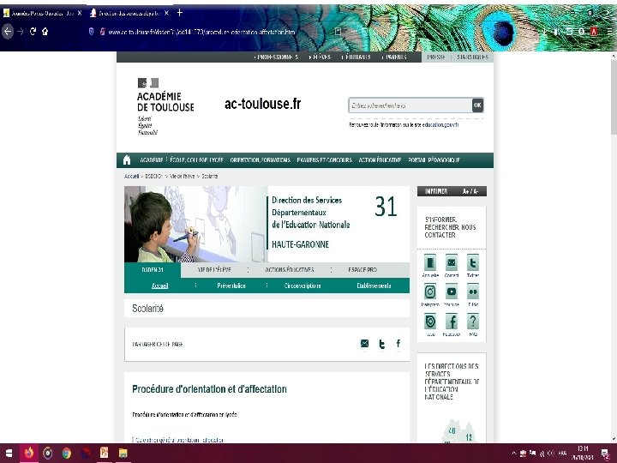Open the Flickr icon
Screen dimensions: 617x463
(x=472, y=292)
